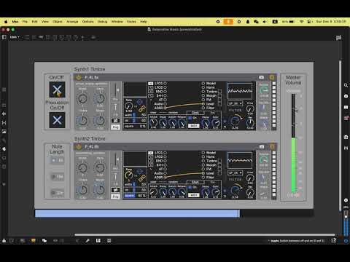Screen dimensions: 350x262
Task: Select first Note Length option
Action: 58,160
